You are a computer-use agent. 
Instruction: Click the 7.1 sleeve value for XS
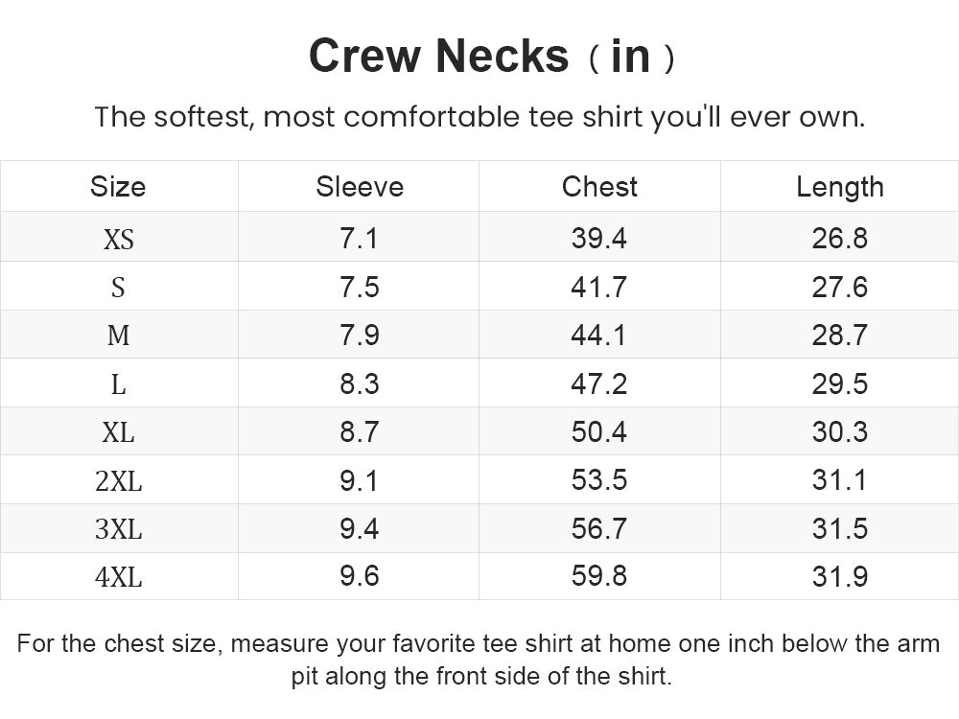pos(359,238)
